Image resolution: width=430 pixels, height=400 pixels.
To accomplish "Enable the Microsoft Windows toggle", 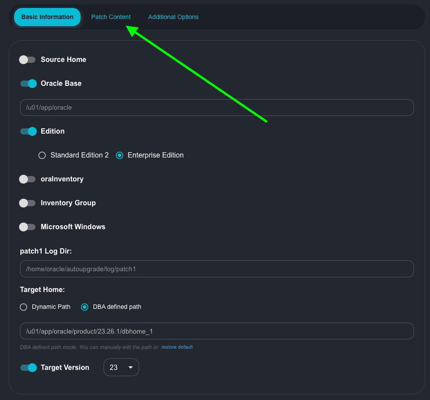I will pyautogui.click(x=27, y=227).
